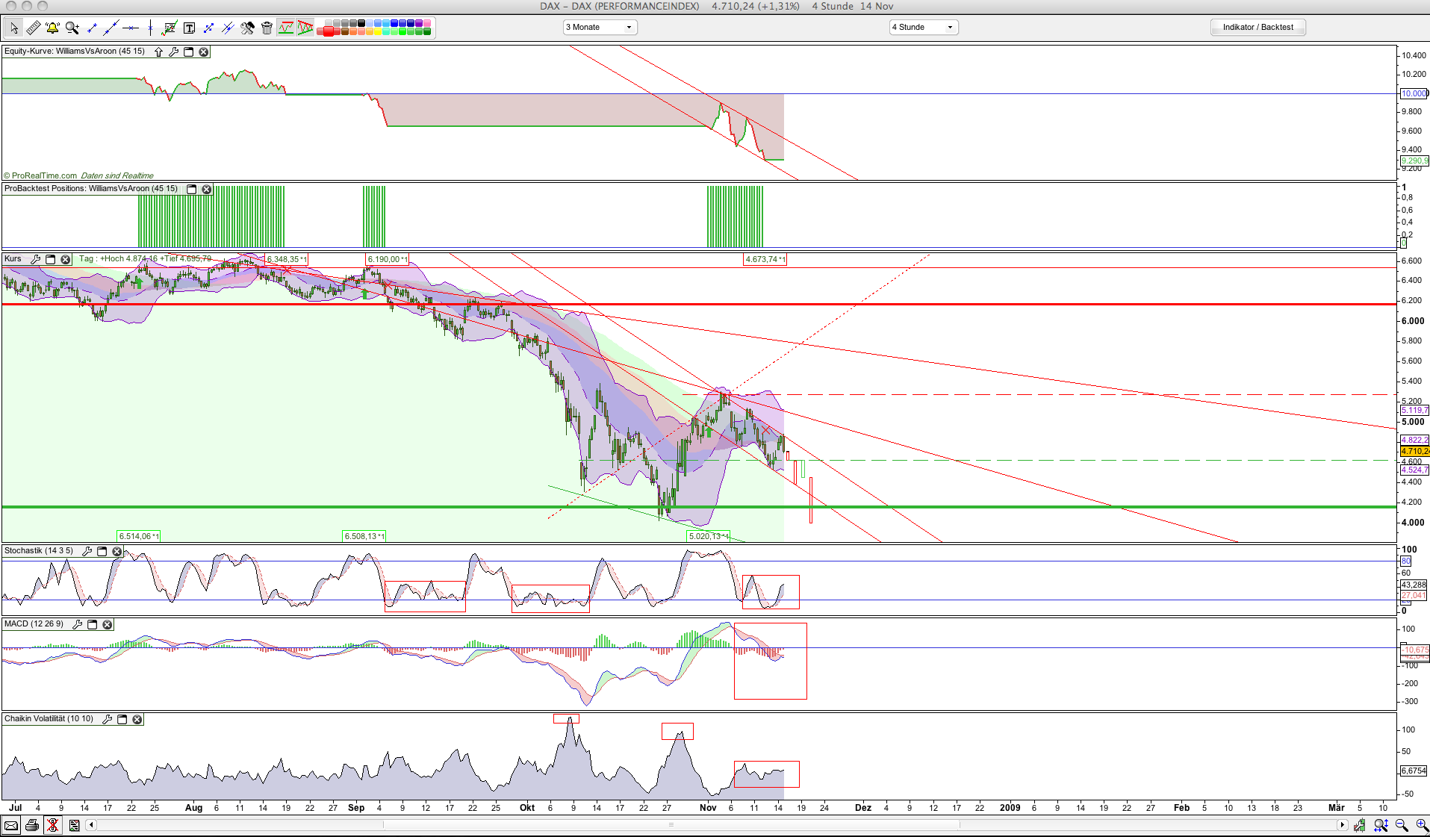Move the Equity-Kurve panel up with arrow
Viewport: 1430px width, 837px height.
158,52
